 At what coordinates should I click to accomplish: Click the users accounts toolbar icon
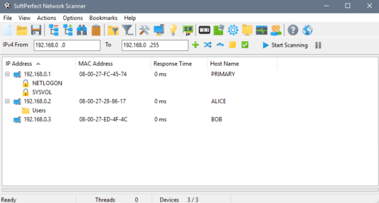(276, 30)
